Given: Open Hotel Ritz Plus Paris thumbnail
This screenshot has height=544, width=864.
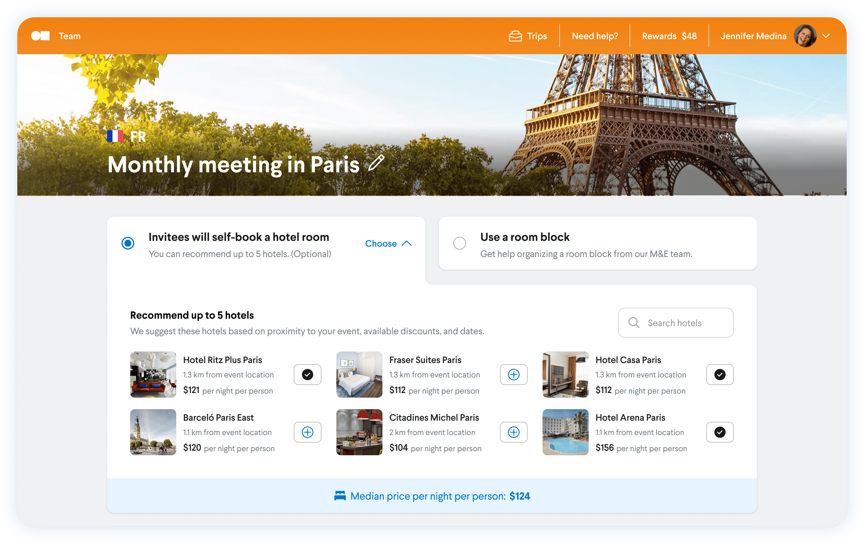Looking at the screenshot, I should [153, 375].
